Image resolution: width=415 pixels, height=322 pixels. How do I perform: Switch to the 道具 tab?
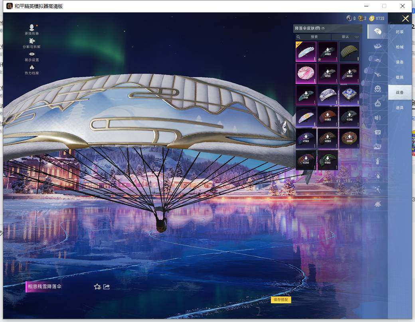[400, 107]
